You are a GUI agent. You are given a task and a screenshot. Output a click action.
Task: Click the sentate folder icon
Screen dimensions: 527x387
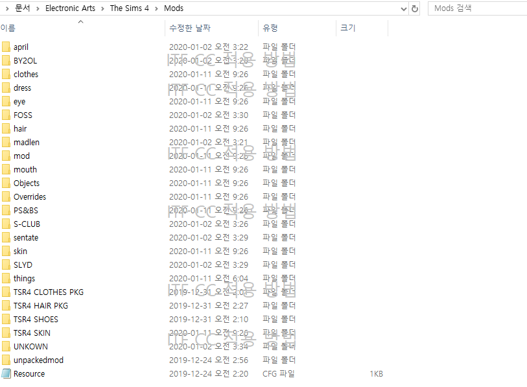(x=6, y=238)
